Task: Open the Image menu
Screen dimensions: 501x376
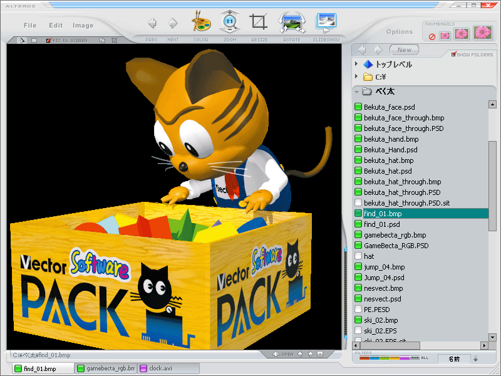Action: [x=83, y=25]
